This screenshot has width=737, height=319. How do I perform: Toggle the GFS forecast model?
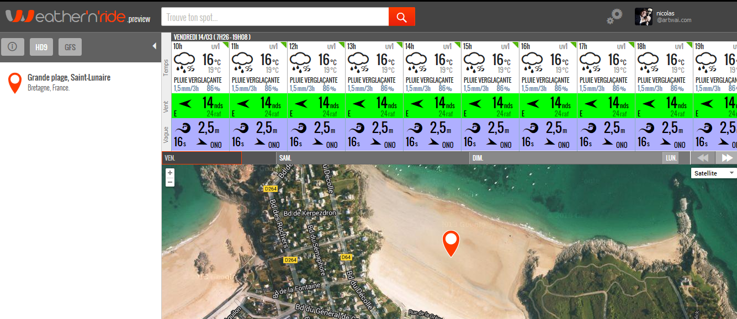point(70,47)
